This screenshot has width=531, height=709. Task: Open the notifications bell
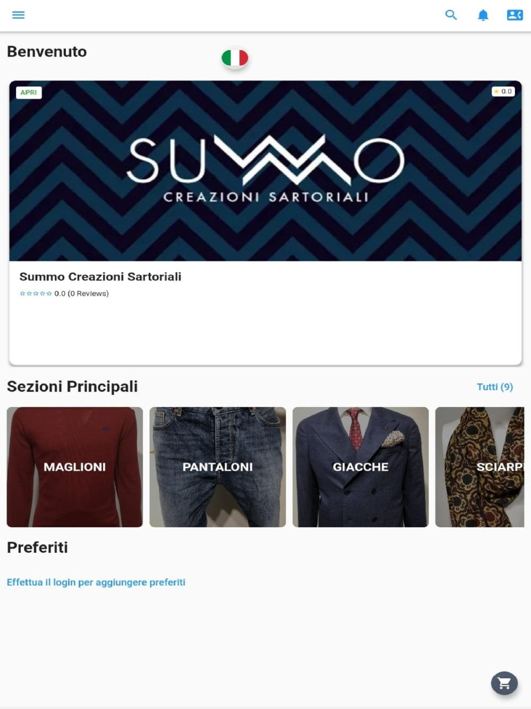point(483,15)
